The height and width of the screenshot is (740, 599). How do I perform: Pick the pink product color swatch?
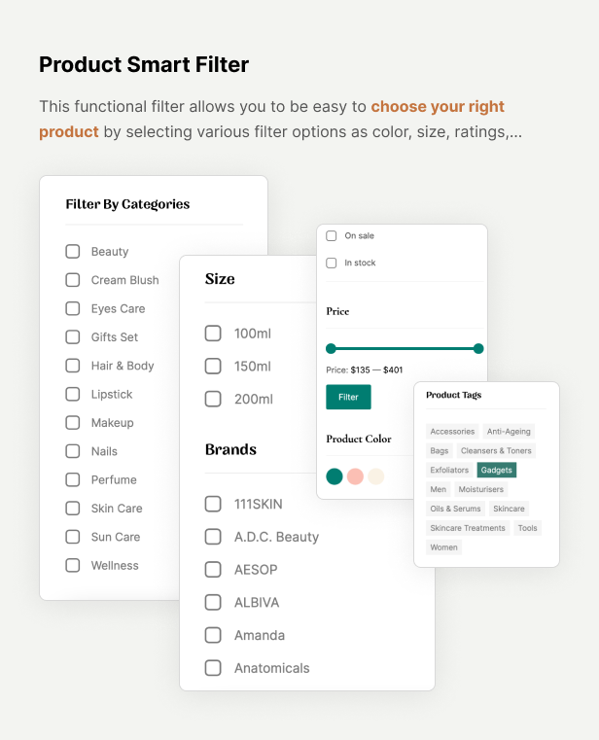(x=355, y=476)
